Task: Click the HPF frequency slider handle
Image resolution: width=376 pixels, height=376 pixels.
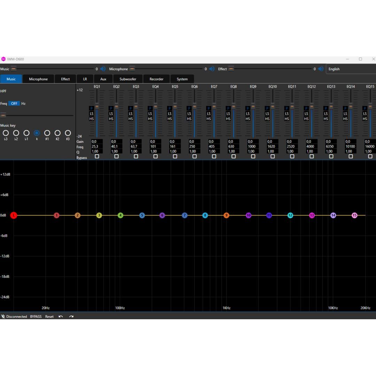Action: pyautogui.click(x=3, y=115)
